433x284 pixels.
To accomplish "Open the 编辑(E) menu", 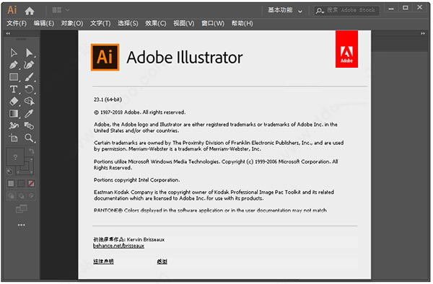I will coord(43,24).
